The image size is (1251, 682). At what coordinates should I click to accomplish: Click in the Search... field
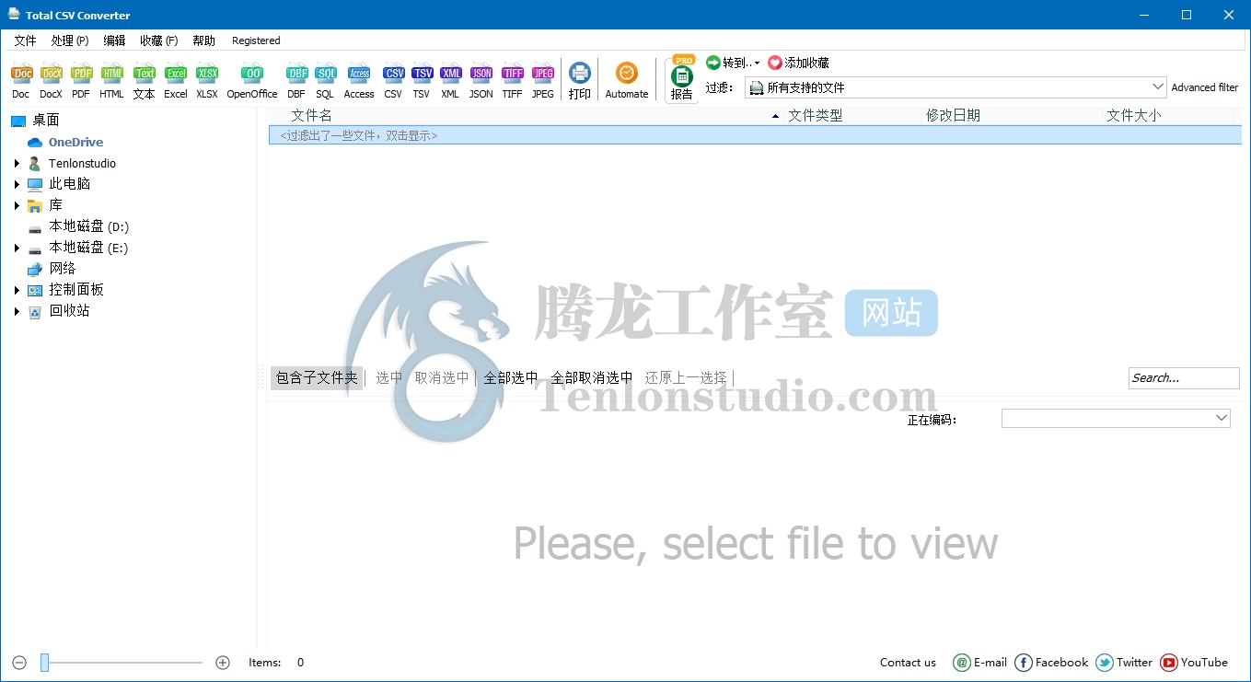click(x=1184, y=378)
